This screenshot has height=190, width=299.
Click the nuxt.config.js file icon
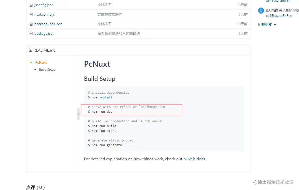click(31, 14)
